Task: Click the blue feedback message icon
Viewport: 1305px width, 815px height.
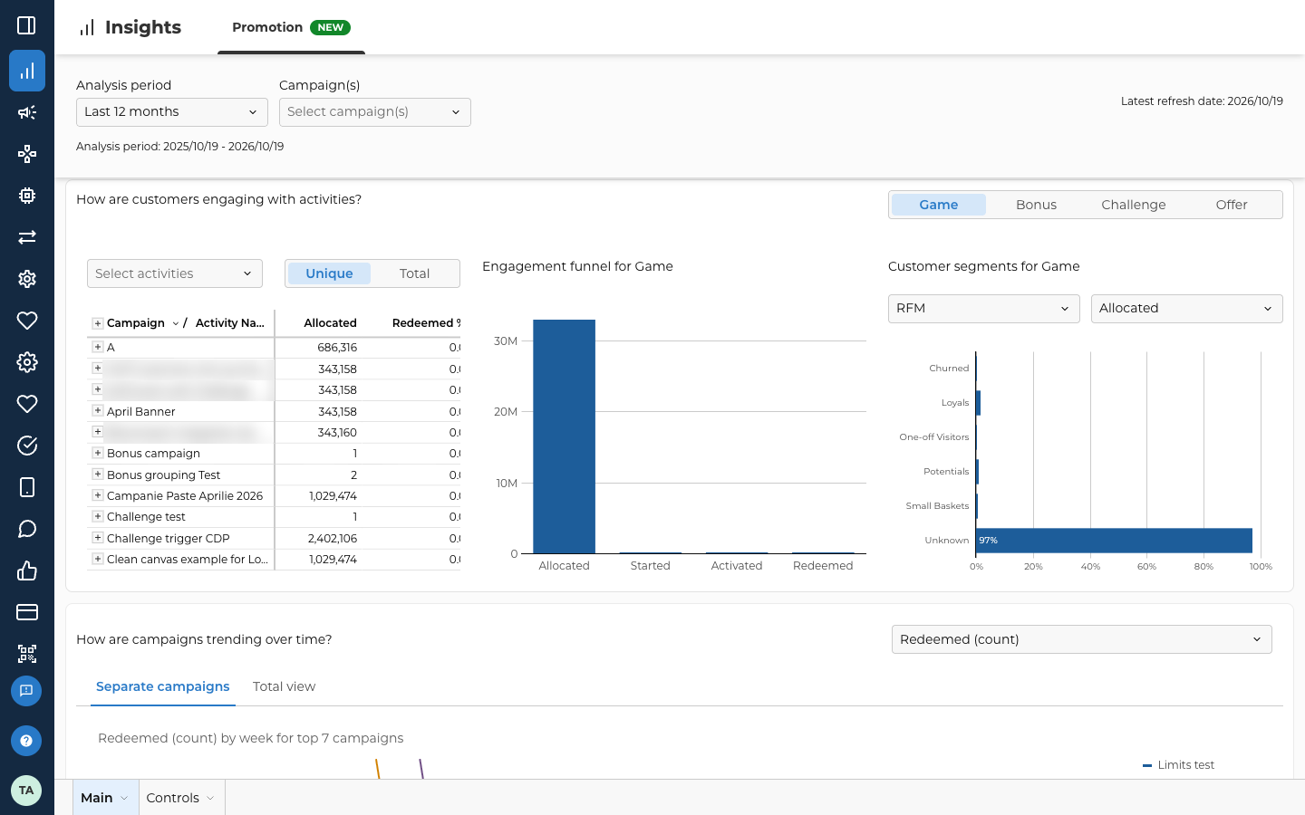Action: (x=26, y=691)
